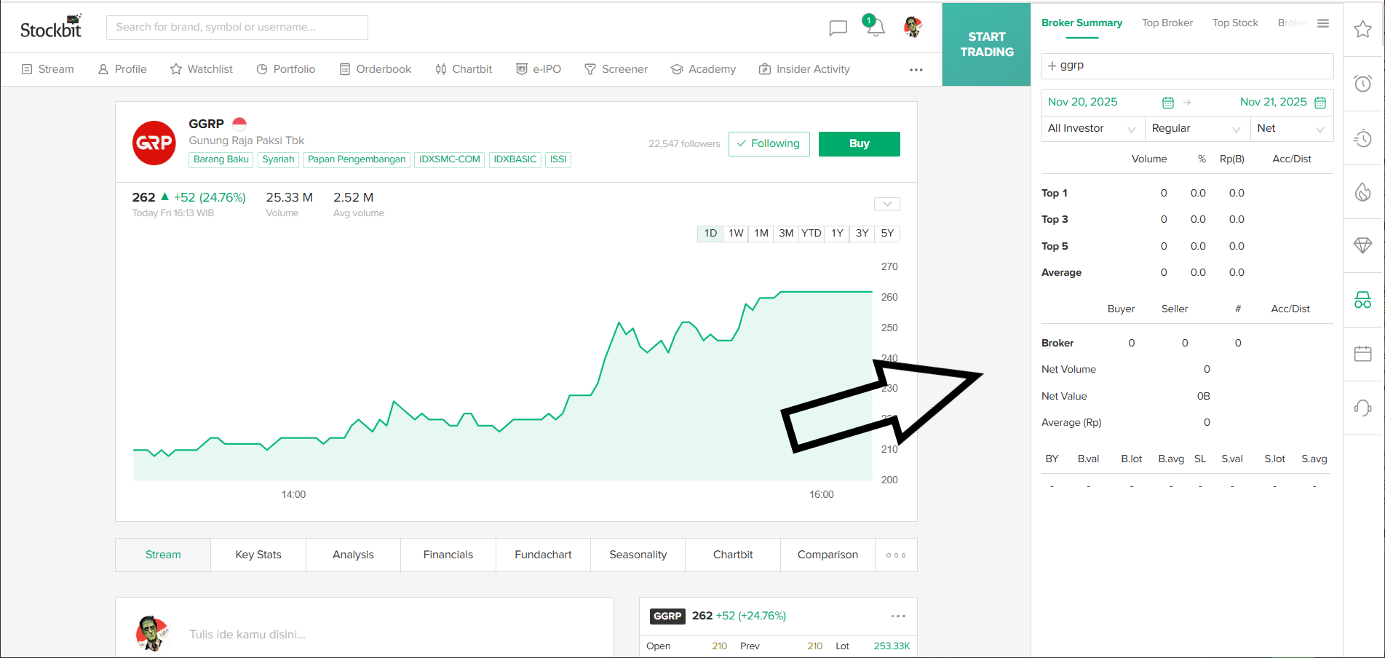This screenshot has height=658, width=1385.
Task: Click the Indonesia flag icon beside GGRP
Action: coord(239,124)
